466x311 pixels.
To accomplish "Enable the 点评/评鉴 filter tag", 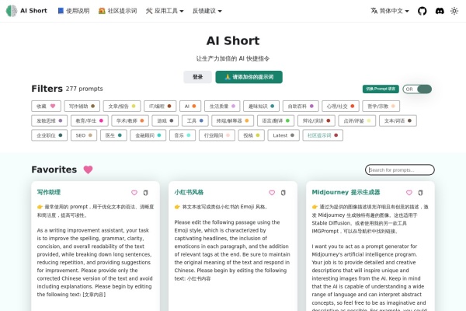I will pyautogui.click(x=357, y=121).
